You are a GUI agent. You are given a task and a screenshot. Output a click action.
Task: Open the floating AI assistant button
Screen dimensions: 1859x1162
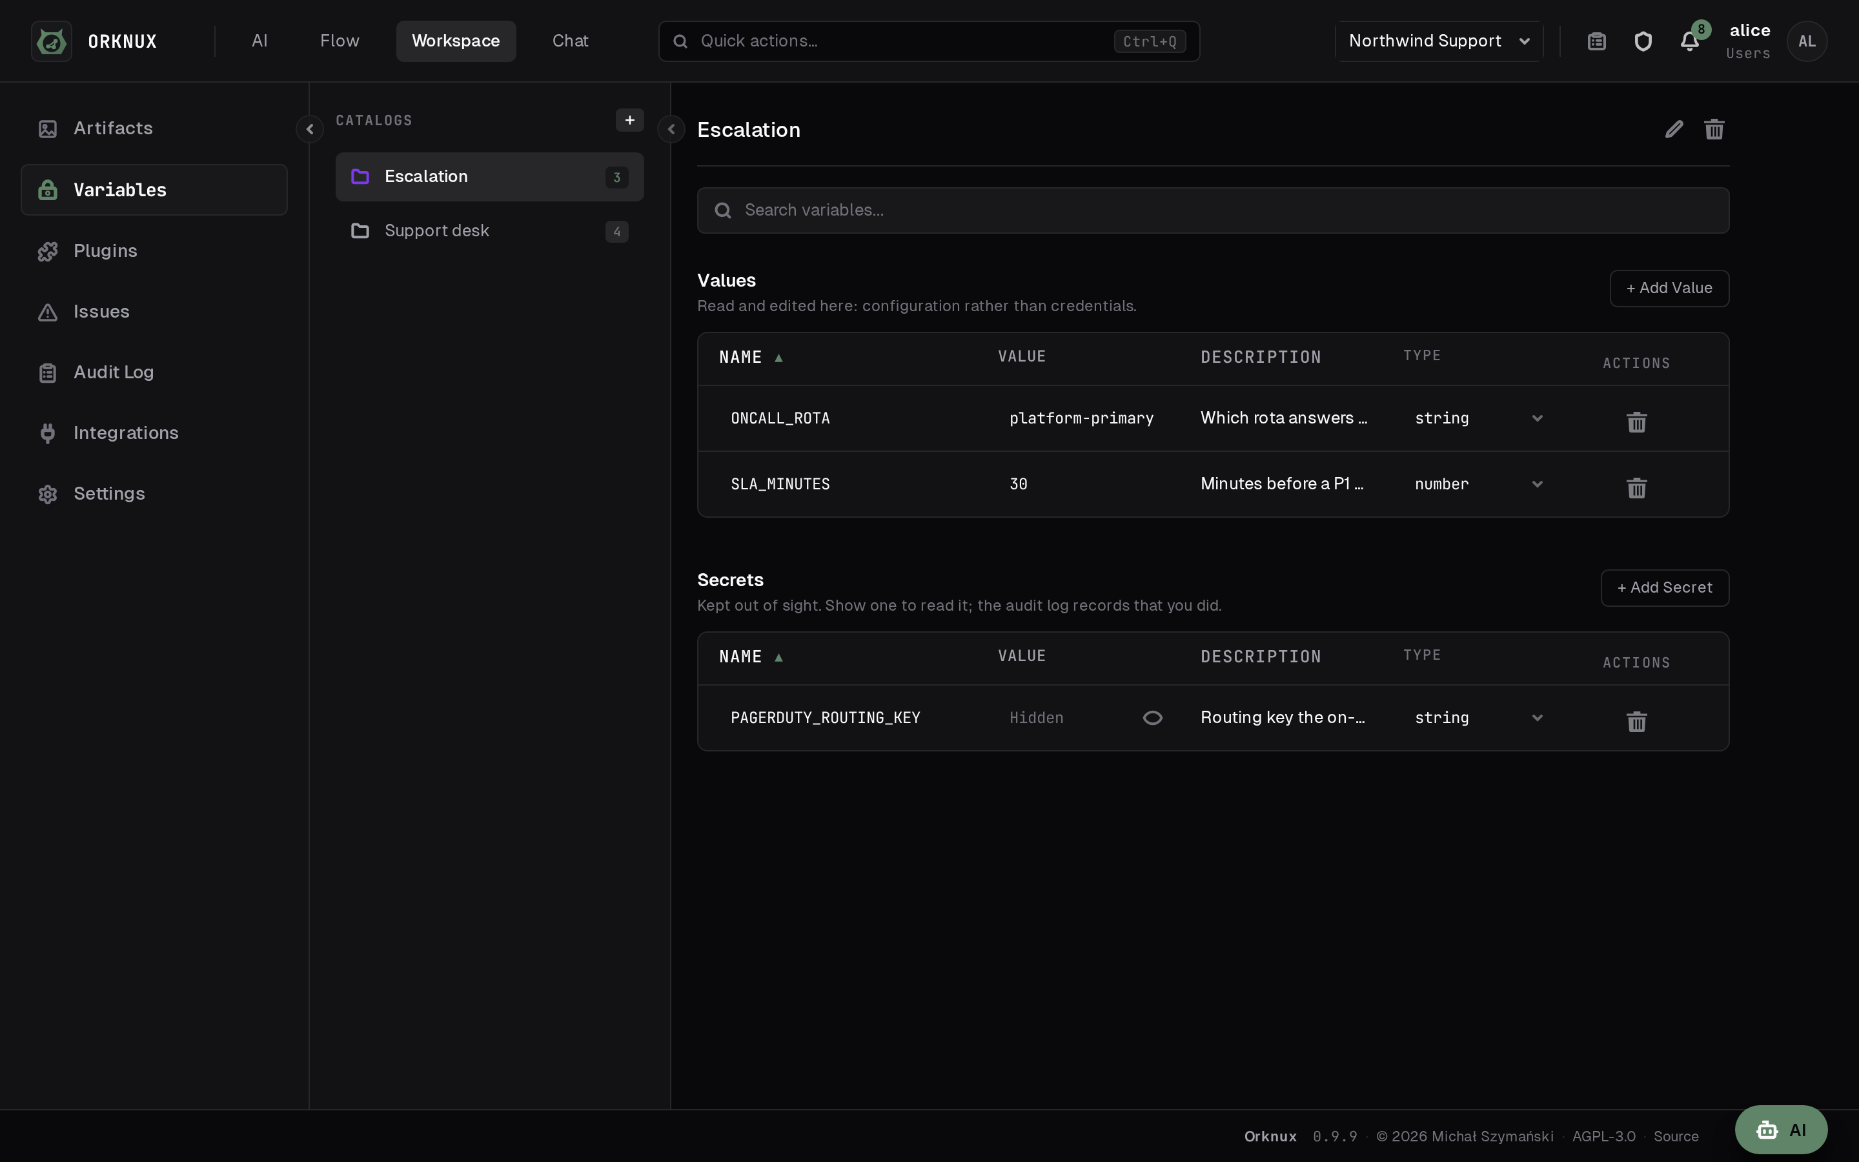pyautogui.click(x=1781, y=1130)
